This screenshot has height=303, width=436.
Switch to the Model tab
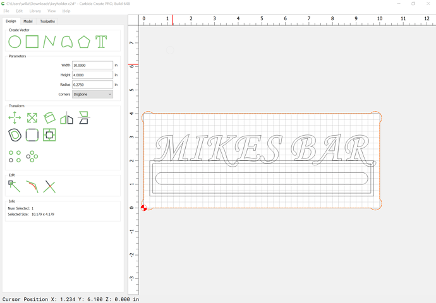[28, 21]
